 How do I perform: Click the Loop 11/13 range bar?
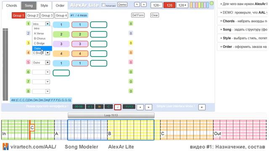point(111,115)
